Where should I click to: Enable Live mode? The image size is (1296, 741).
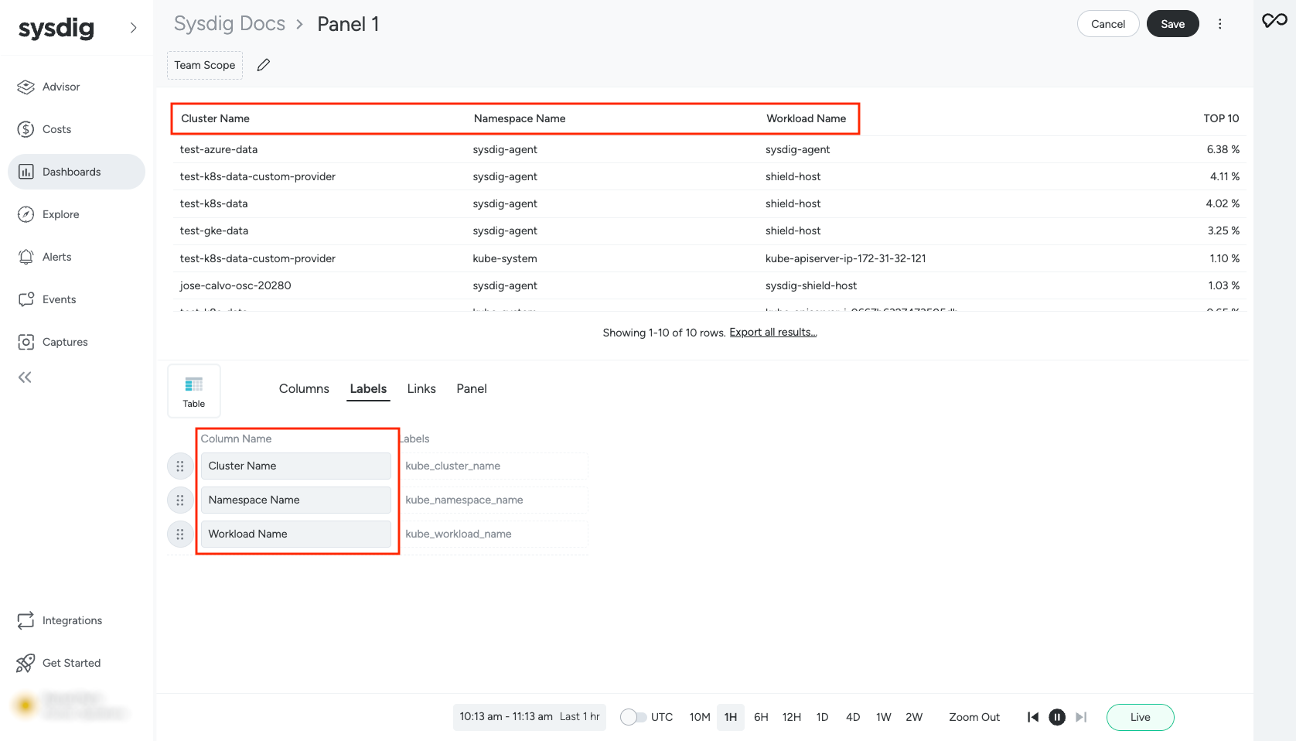1140,717
